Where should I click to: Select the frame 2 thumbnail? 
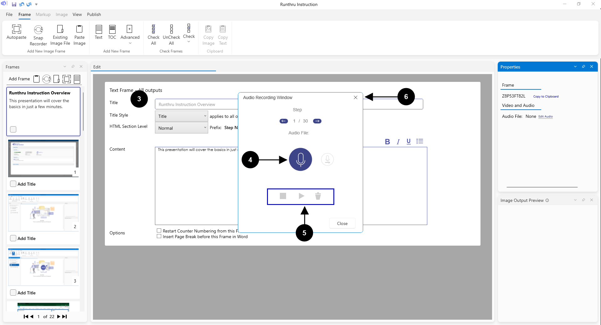43,212
